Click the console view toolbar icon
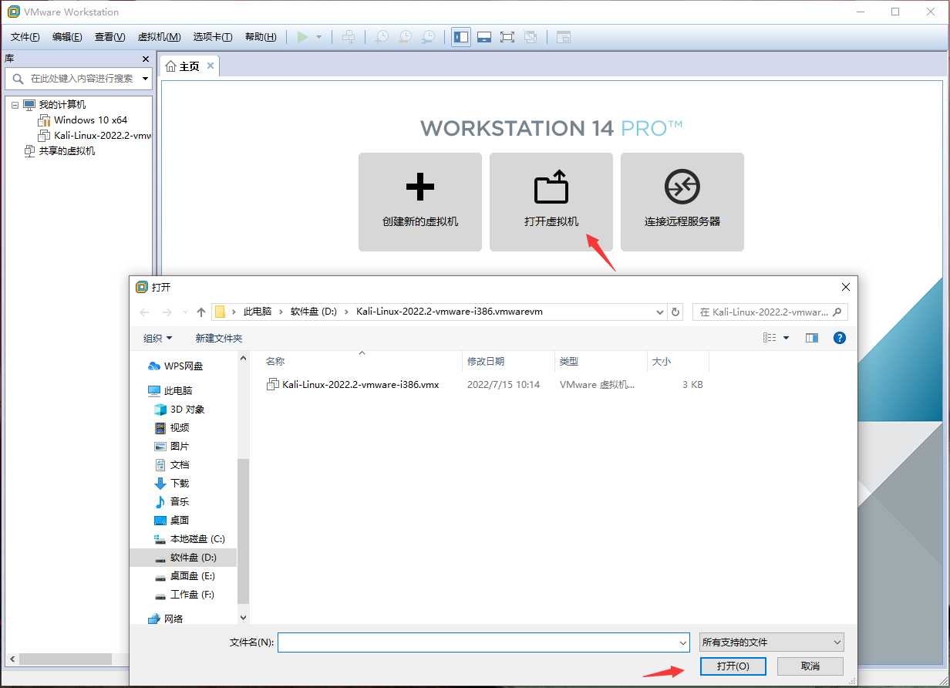The image size is (950, 688). coord(564,37)
